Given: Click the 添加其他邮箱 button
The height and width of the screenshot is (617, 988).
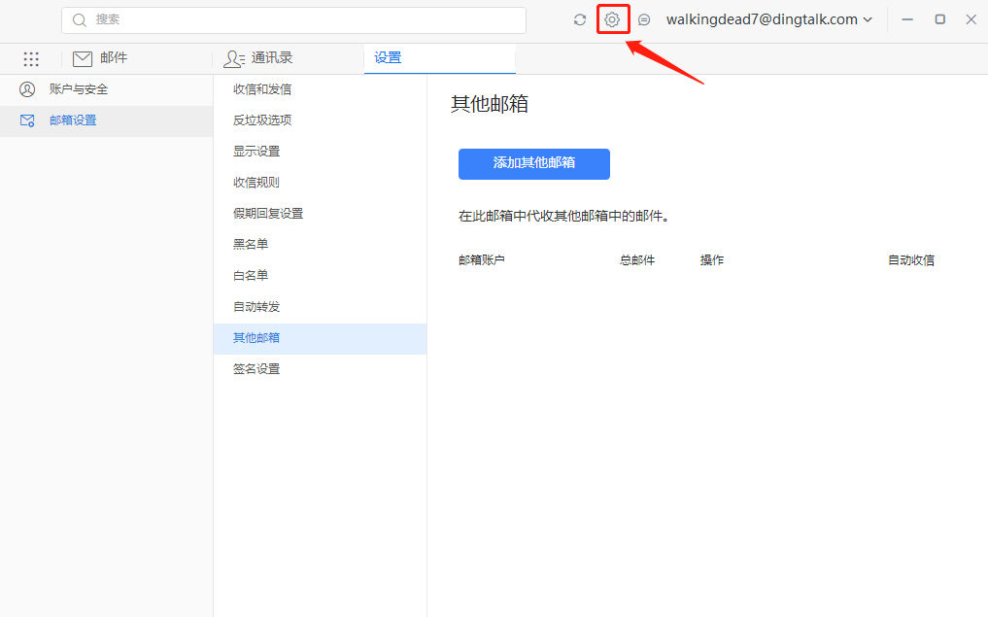Looking at the screenshot, I should pyautogui.click(x=533, y=164).
